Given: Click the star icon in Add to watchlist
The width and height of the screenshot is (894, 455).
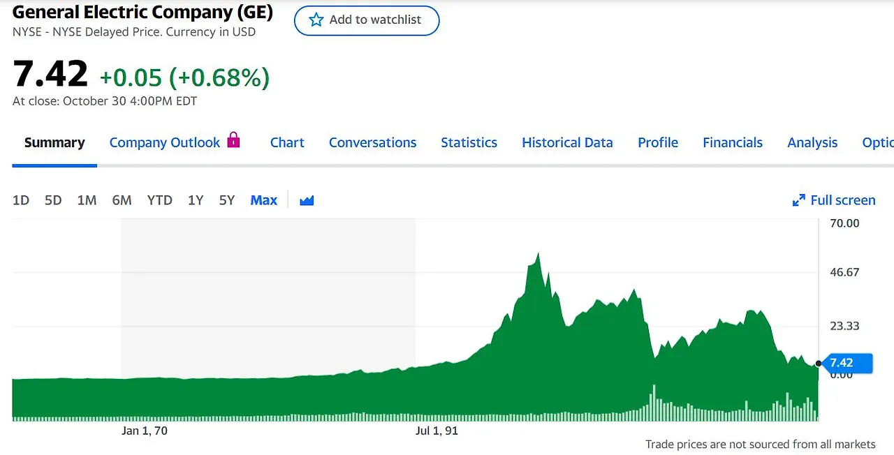Looking at the screenshot, I should pyautogui.click(x=316, y=20).
